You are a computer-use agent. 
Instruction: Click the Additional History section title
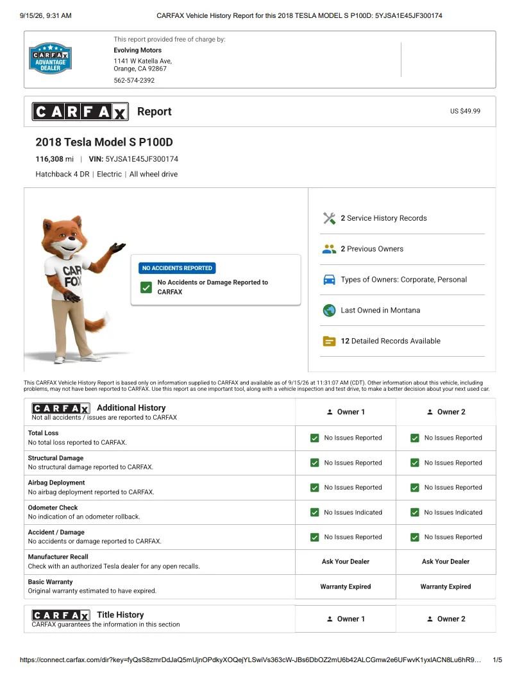[131, 407]
